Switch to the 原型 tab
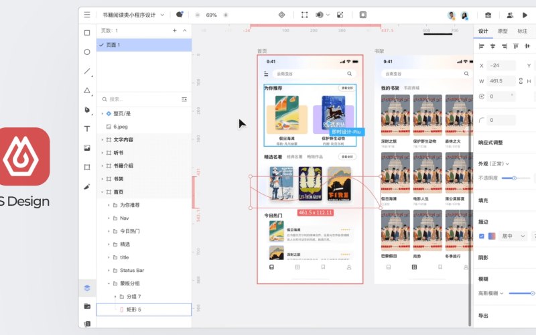Image resolution: width=536 pixels, height=335 pixels. [x=503, y=31]
